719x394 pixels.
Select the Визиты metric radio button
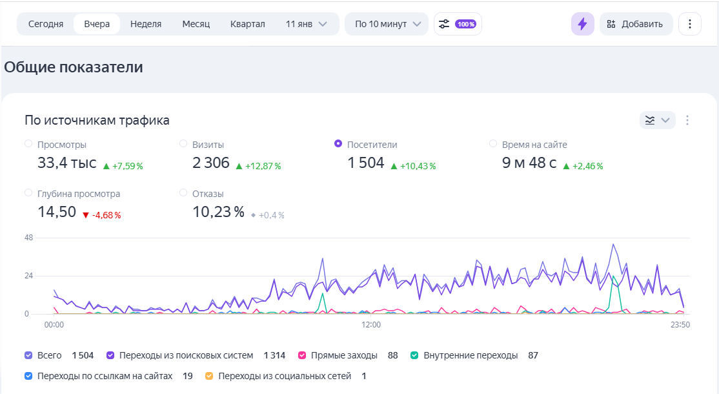point(183,144)
